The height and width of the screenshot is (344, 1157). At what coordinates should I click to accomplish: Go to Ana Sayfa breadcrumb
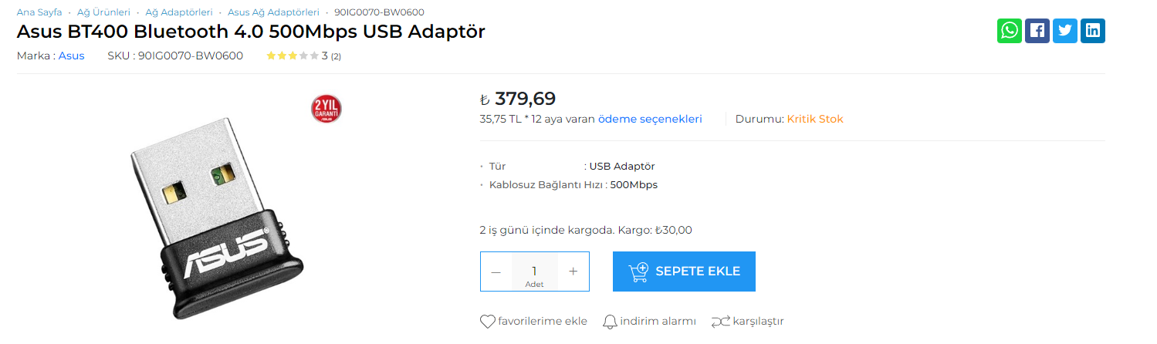click(39, 12)
